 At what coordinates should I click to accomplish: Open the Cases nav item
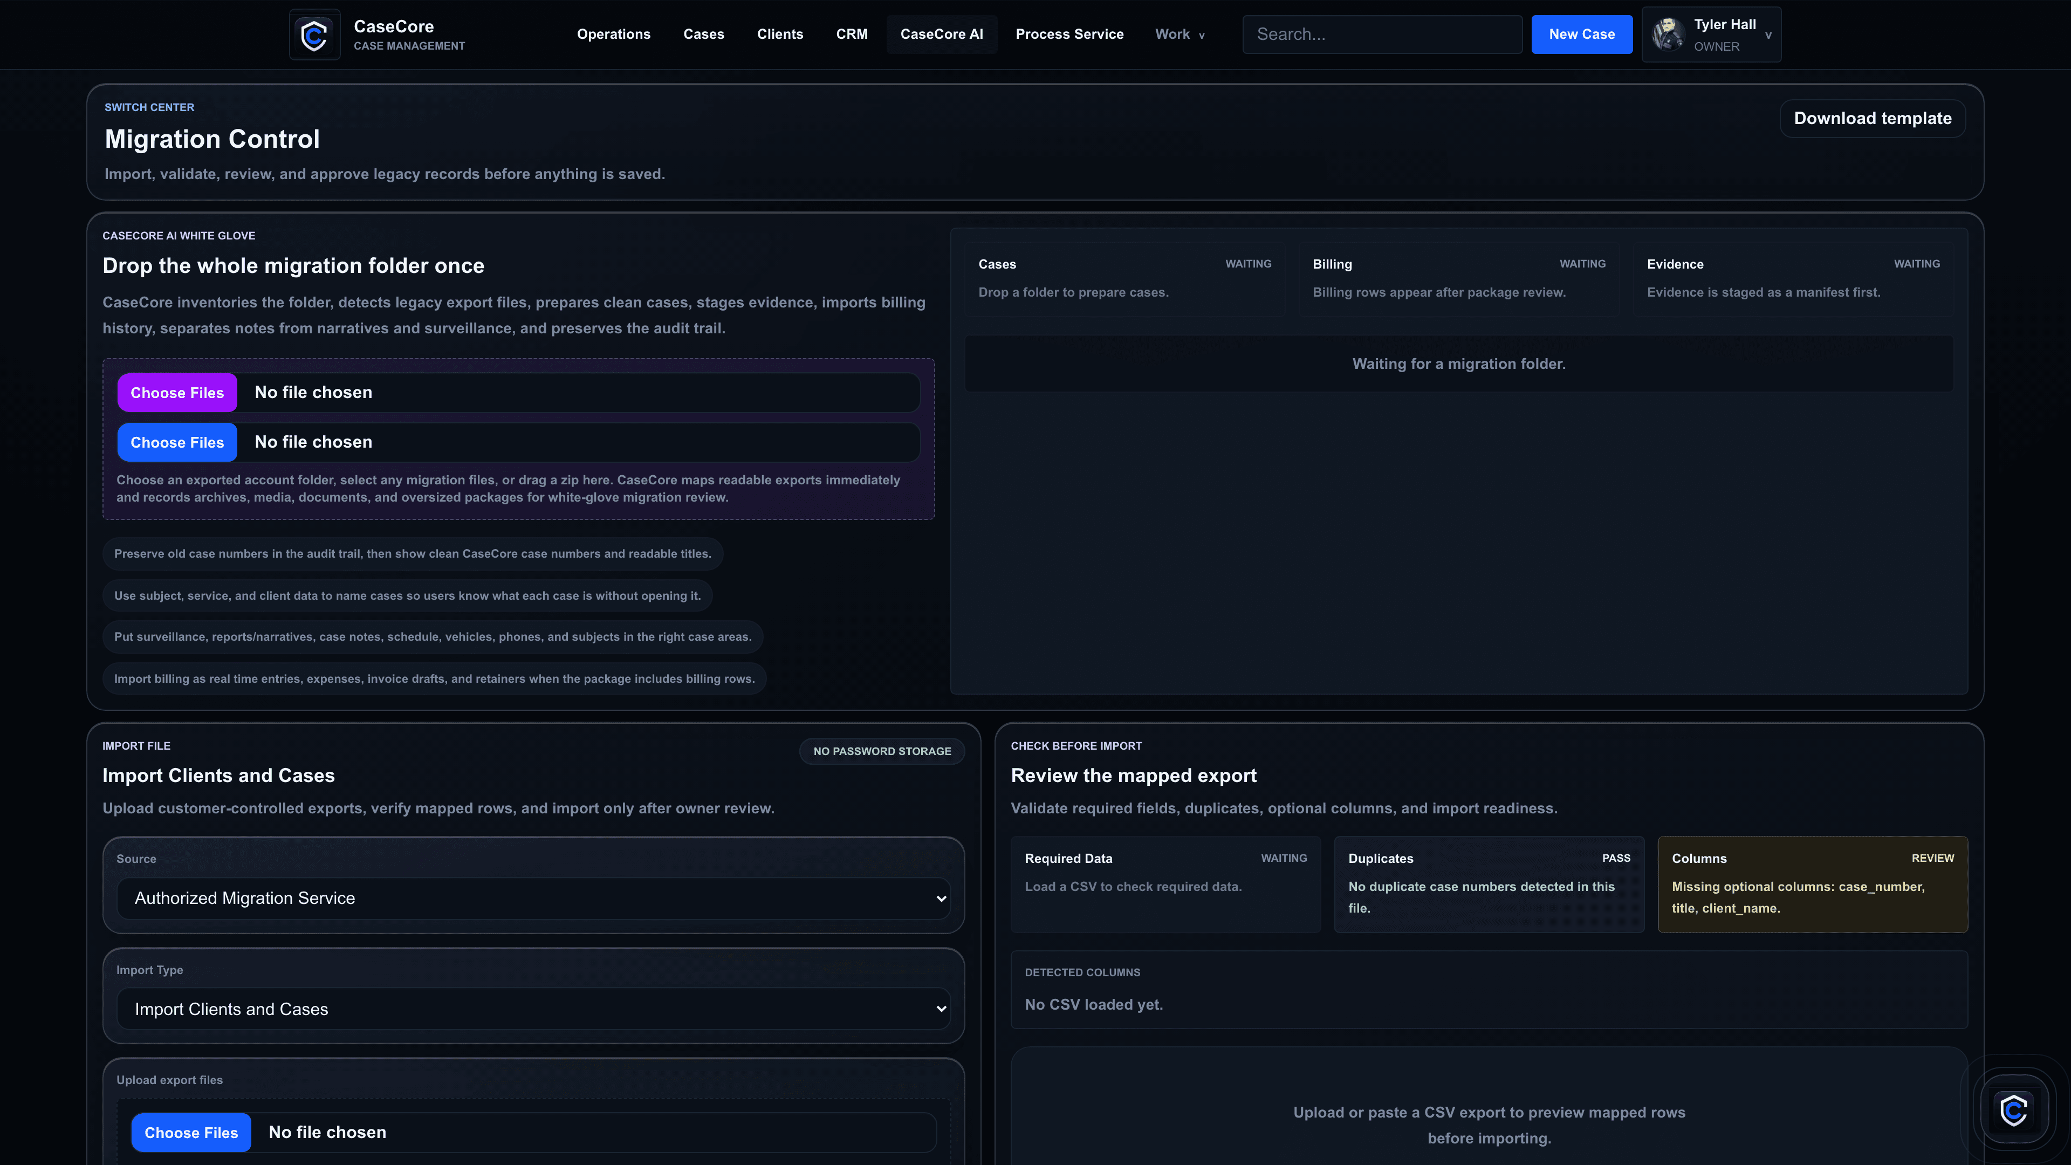click(x=703, y=35)
